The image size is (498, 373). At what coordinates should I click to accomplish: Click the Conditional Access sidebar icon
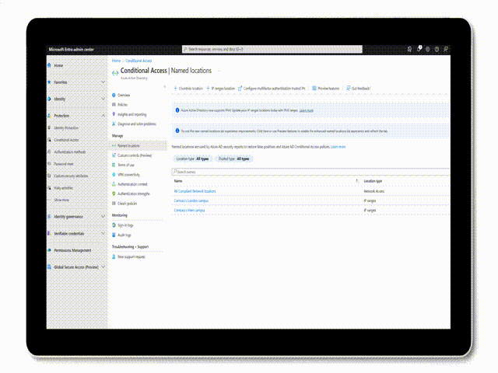point(49,140)
